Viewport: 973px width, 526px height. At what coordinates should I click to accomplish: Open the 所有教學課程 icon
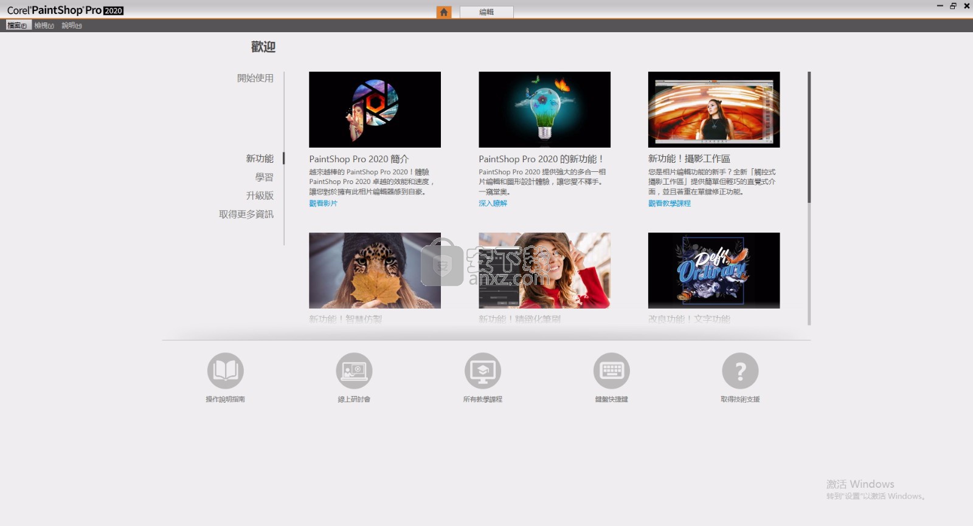click(483, 371)
